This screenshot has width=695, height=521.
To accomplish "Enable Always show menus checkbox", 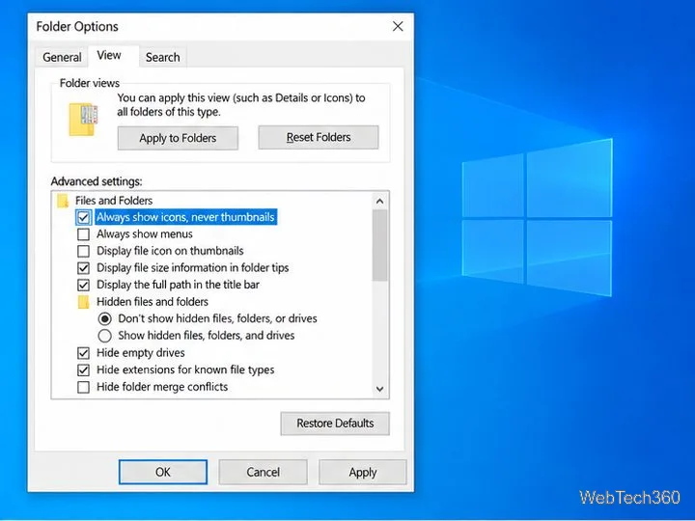I will click(83, 234).
